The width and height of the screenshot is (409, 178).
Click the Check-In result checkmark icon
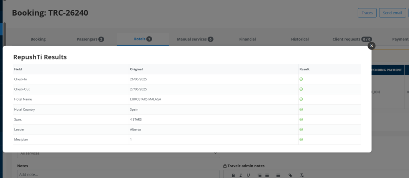301,79
